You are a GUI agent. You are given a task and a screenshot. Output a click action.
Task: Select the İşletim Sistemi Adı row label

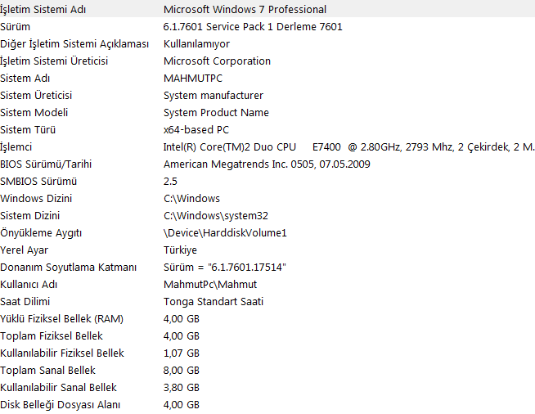pos(43,10)
